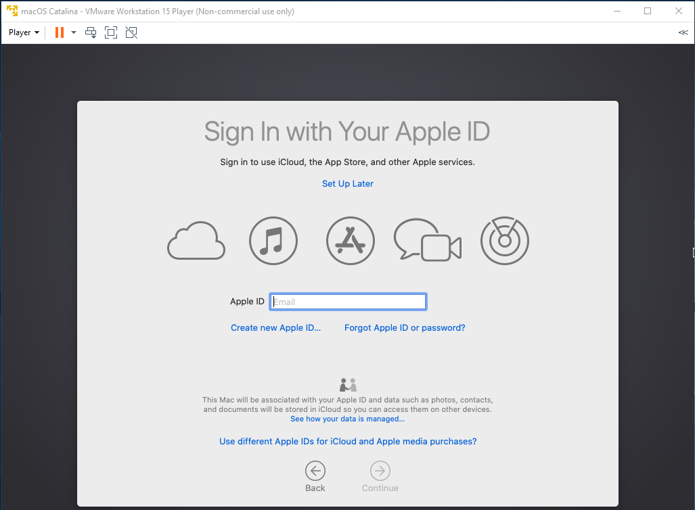
Task: Click the VMware Player app icon in the title bar
Action: 12,11
